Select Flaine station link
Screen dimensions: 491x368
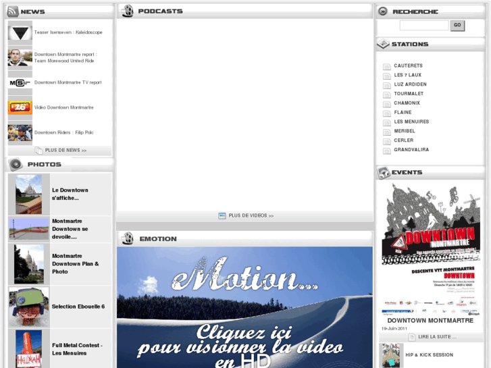point(403,112)
